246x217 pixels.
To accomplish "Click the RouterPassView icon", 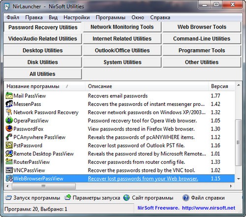I will 9,162.
